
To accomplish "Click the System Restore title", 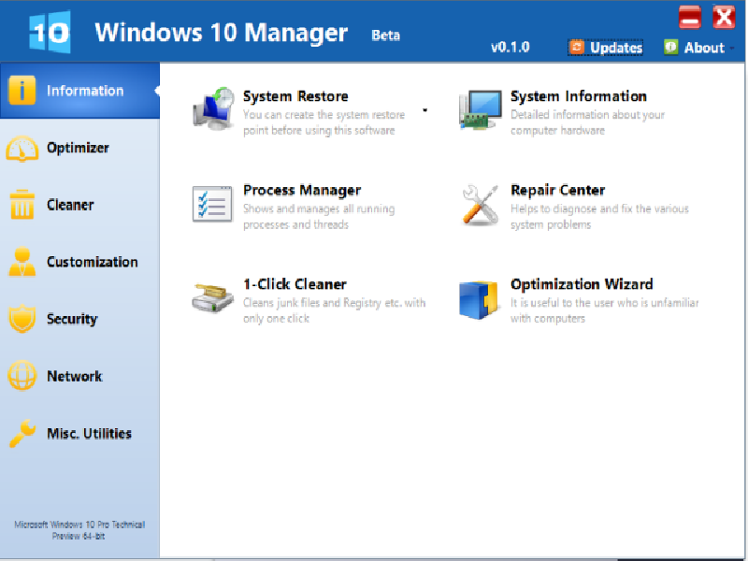I will 295,96.
